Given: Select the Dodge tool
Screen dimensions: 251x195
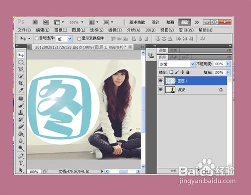Looking at the screenshot, I should pyautogui.click(x=21, y=147).
